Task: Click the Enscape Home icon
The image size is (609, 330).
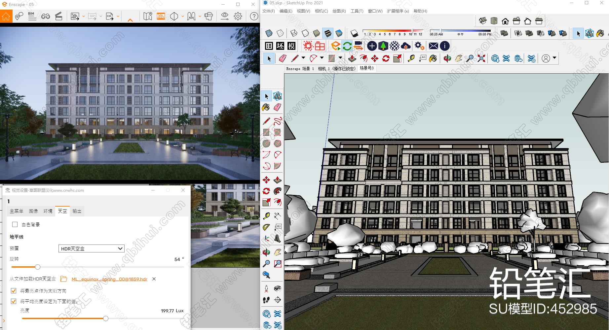Action: [6, 16]
